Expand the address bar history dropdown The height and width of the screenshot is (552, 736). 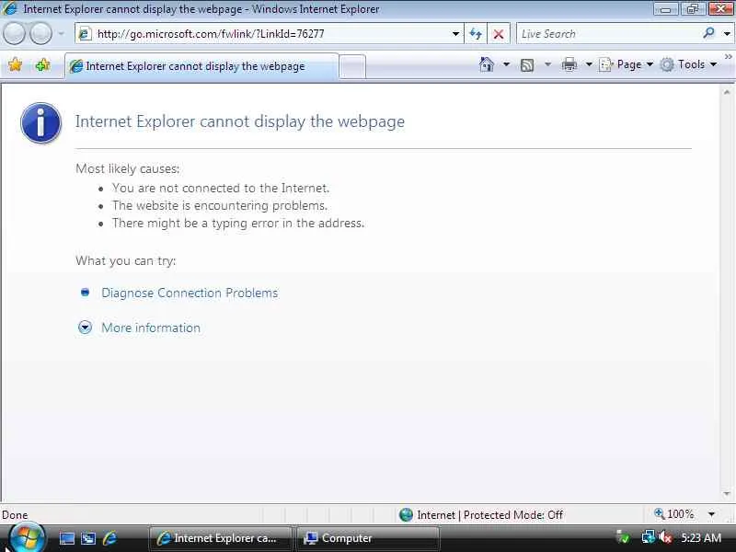point(455,34)
